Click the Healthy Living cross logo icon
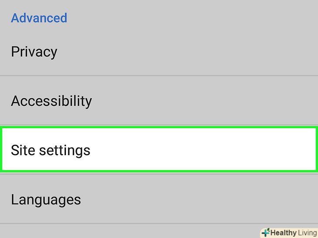 (265, 233)
